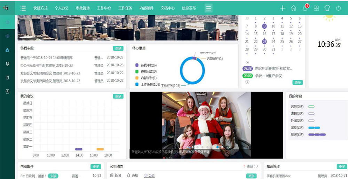The width and height of the screenshot is (348, 179).
Task: Go to home via house icon
Action: coord(293,8)
